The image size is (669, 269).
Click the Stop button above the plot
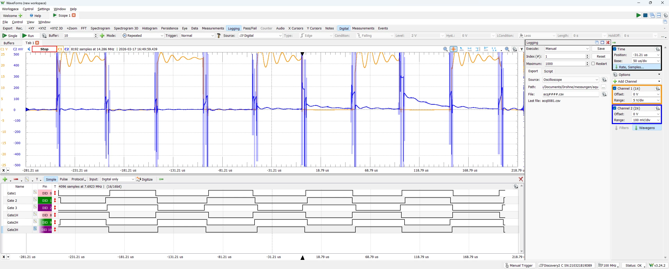[44, 49]
